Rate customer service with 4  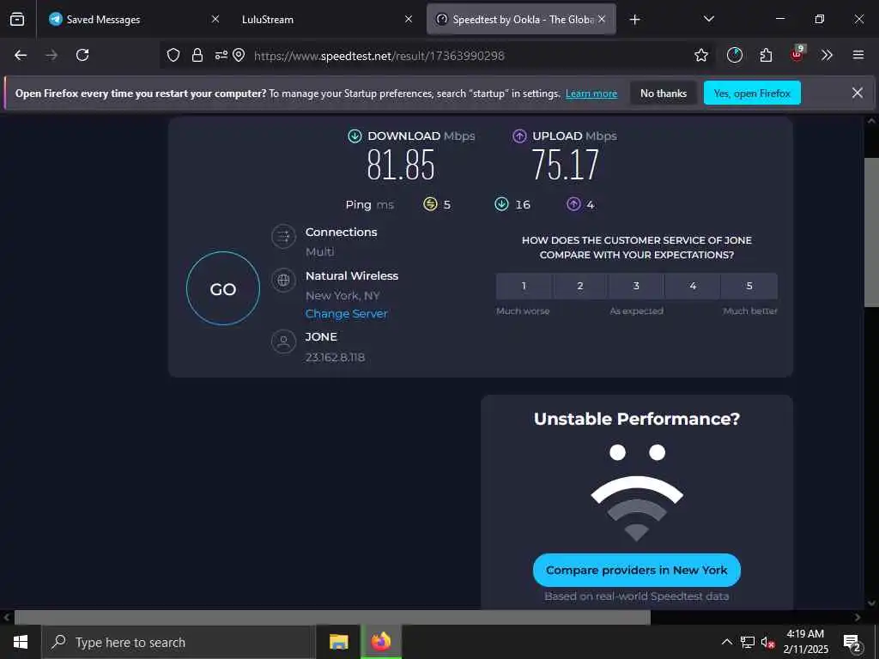coord(693,286)
